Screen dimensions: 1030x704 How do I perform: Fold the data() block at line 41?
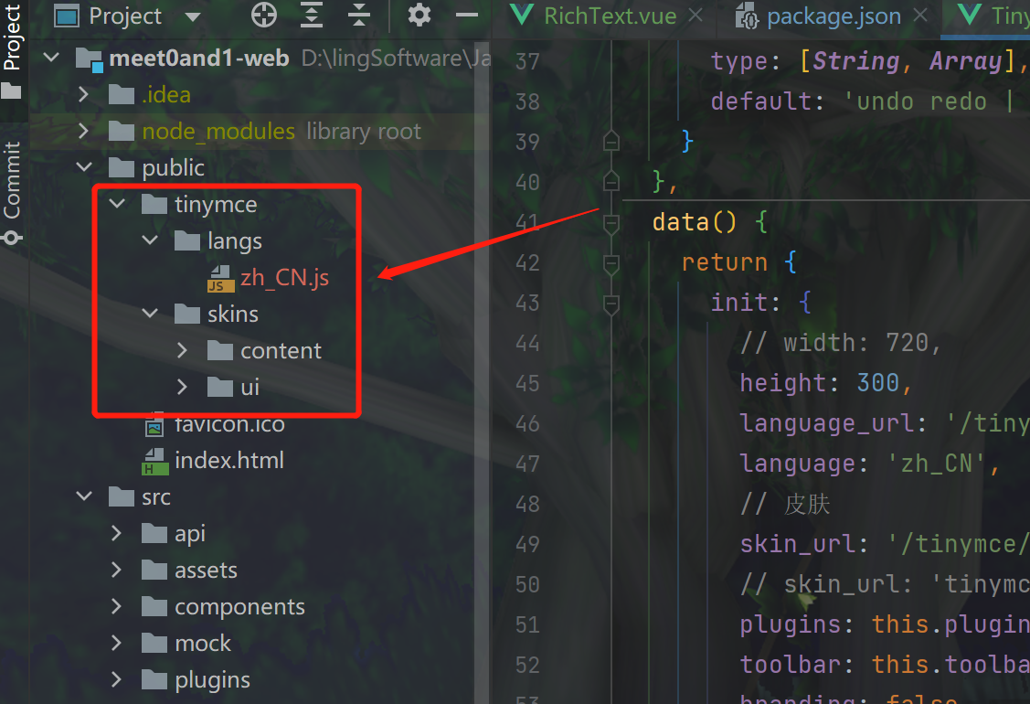(x=611, y=222)
